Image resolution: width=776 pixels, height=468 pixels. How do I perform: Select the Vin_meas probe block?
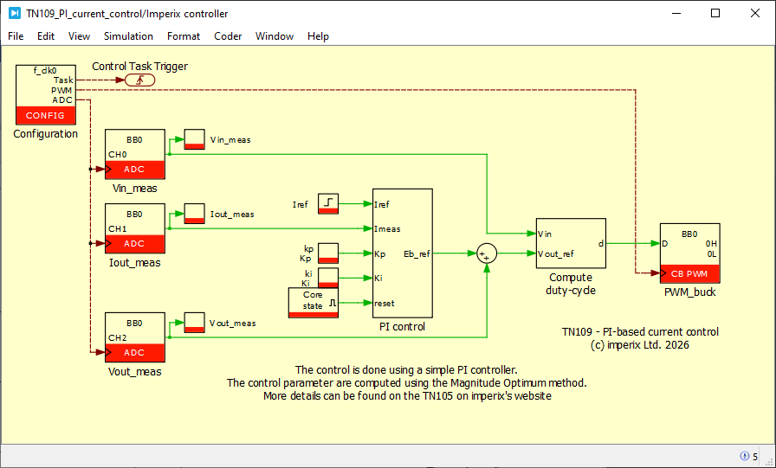(195, 139)
